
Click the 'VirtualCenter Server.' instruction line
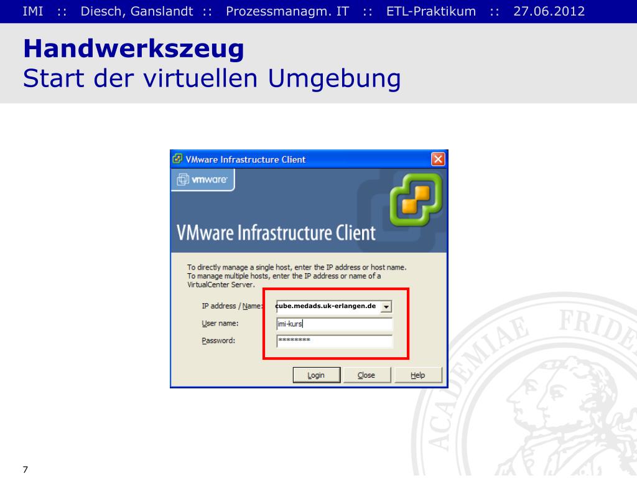coord(221,285)
